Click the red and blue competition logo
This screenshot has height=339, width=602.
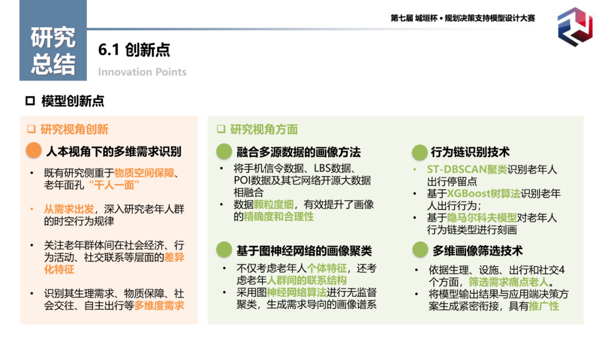coord(575,26)
